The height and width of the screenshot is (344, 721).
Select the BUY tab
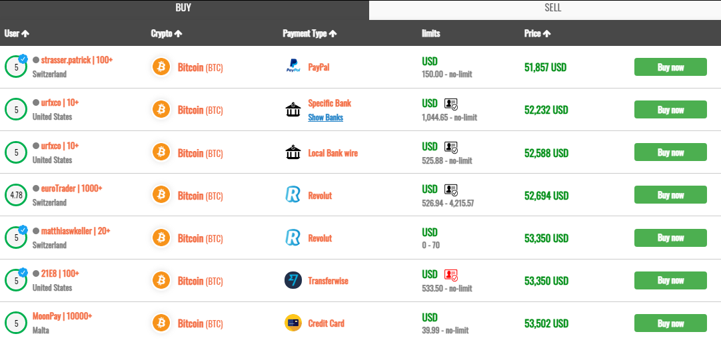[183, 9]
